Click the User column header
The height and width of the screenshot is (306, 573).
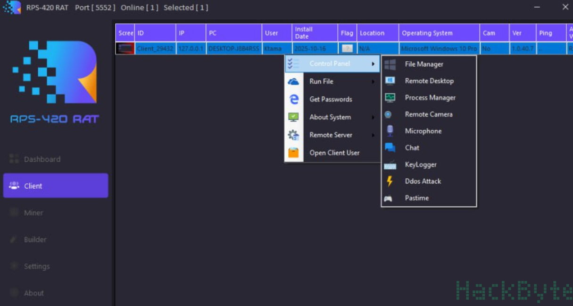coord(277,33)
